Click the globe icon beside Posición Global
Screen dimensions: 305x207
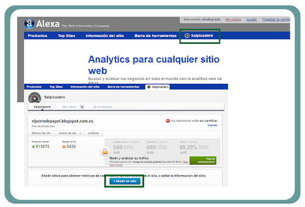[x=33, y=147]
